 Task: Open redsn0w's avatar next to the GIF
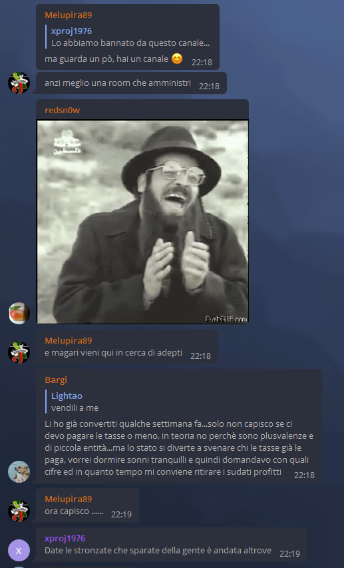19,314
